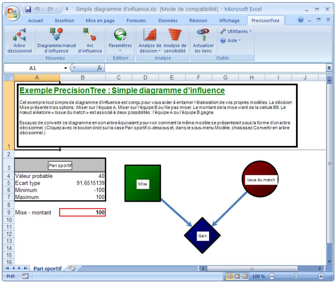Redo the last action

[x=51, y=9]
